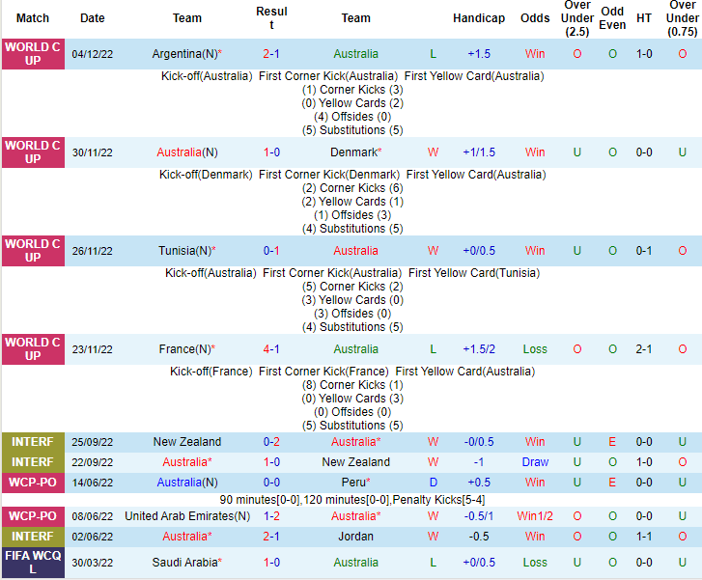Click the 0-2 score in New Zealand row
The image size is (702, 580).
click(271, 442)
